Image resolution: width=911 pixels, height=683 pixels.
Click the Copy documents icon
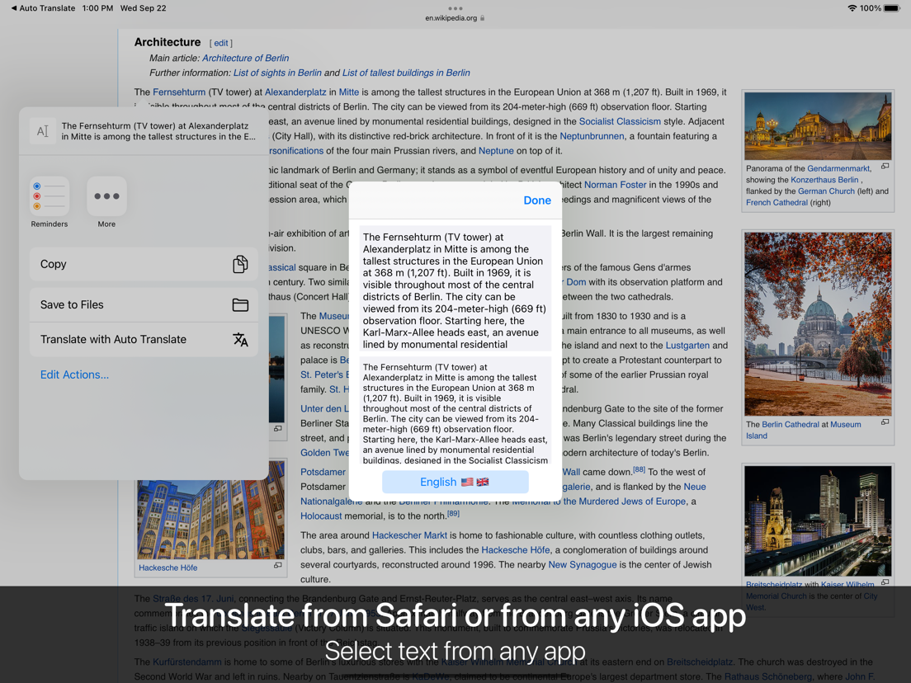pyautogui.click(x=240, y=264)
